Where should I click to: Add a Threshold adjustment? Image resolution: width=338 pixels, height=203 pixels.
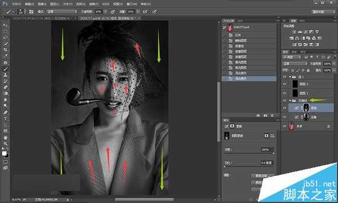(306, 45)
